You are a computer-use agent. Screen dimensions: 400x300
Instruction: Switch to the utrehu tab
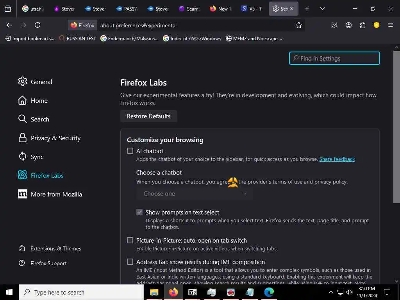tap(33, 9)
